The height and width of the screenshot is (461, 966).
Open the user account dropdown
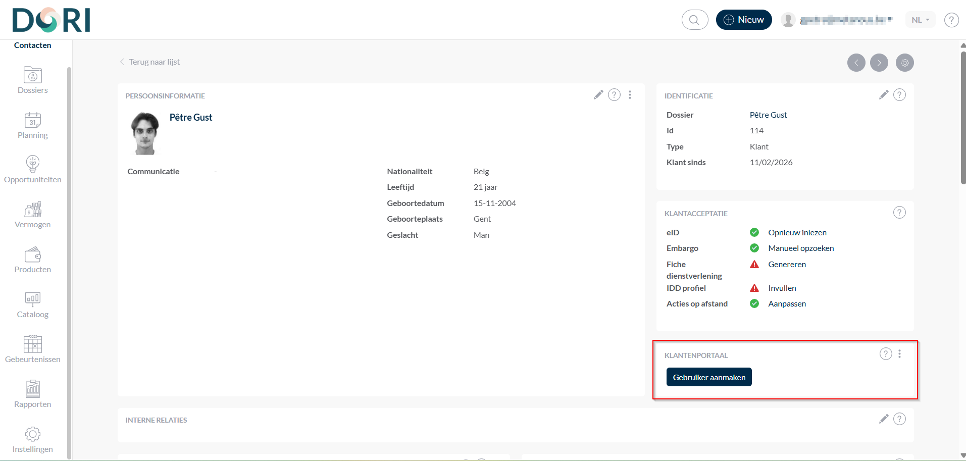point(838,20)
